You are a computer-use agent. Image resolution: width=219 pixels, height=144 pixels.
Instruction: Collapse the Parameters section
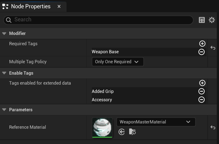[x=4, y=110]
